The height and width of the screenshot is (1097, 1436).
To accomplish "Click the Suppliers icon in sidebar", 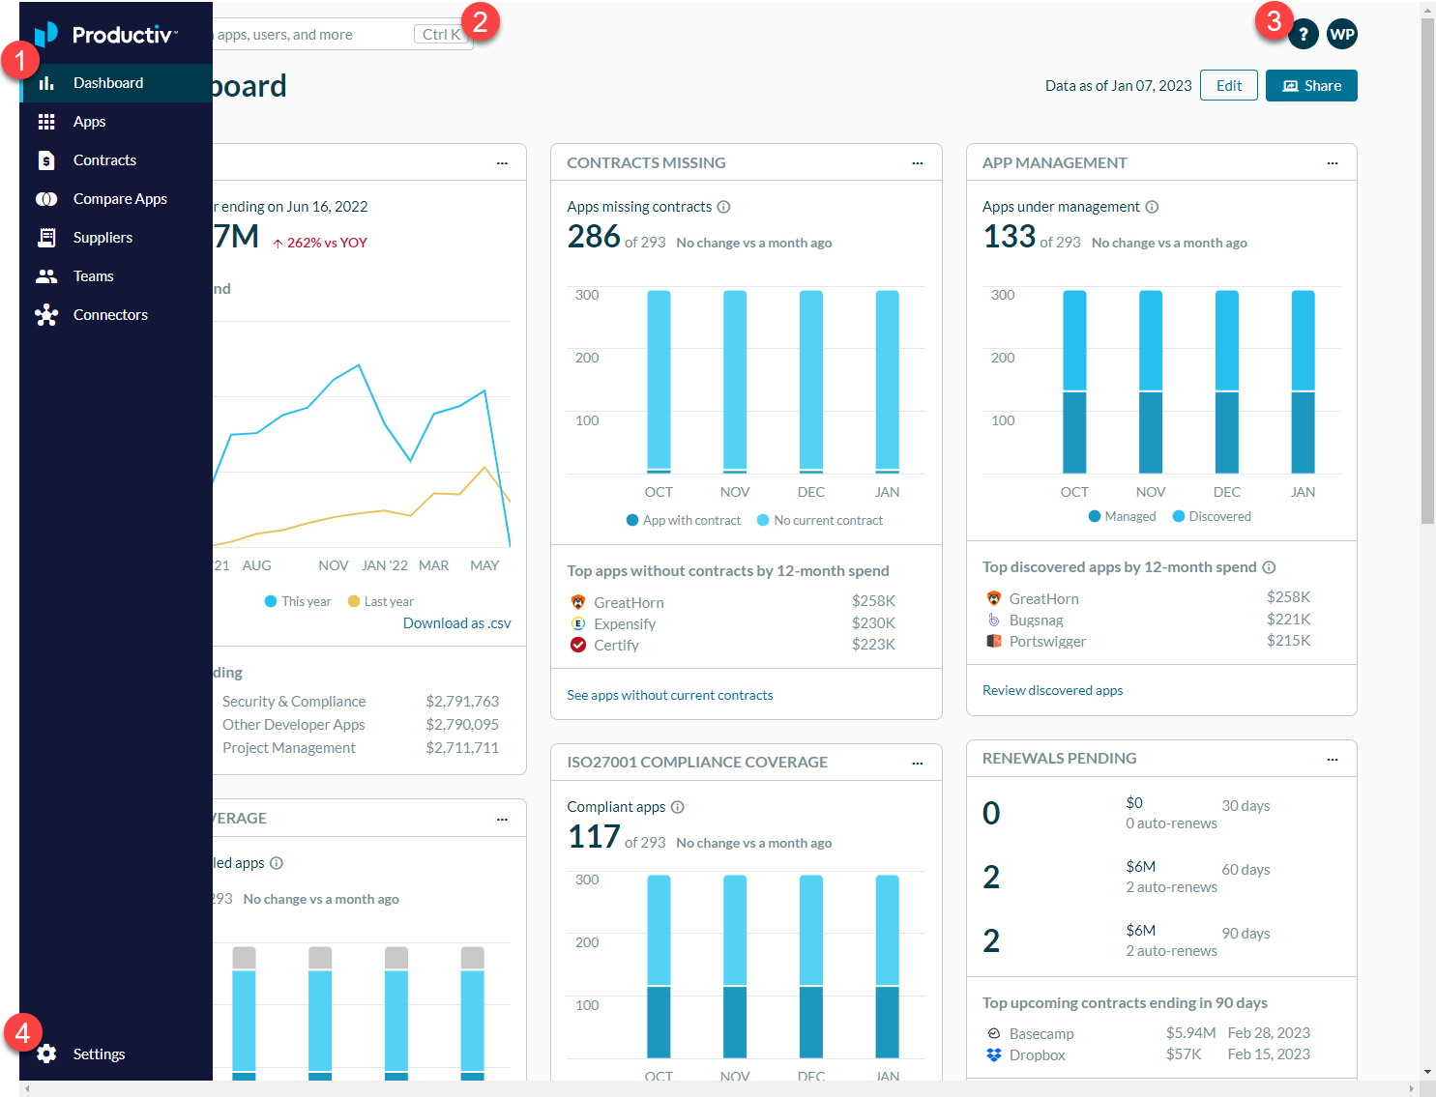I will coord(46,238).
